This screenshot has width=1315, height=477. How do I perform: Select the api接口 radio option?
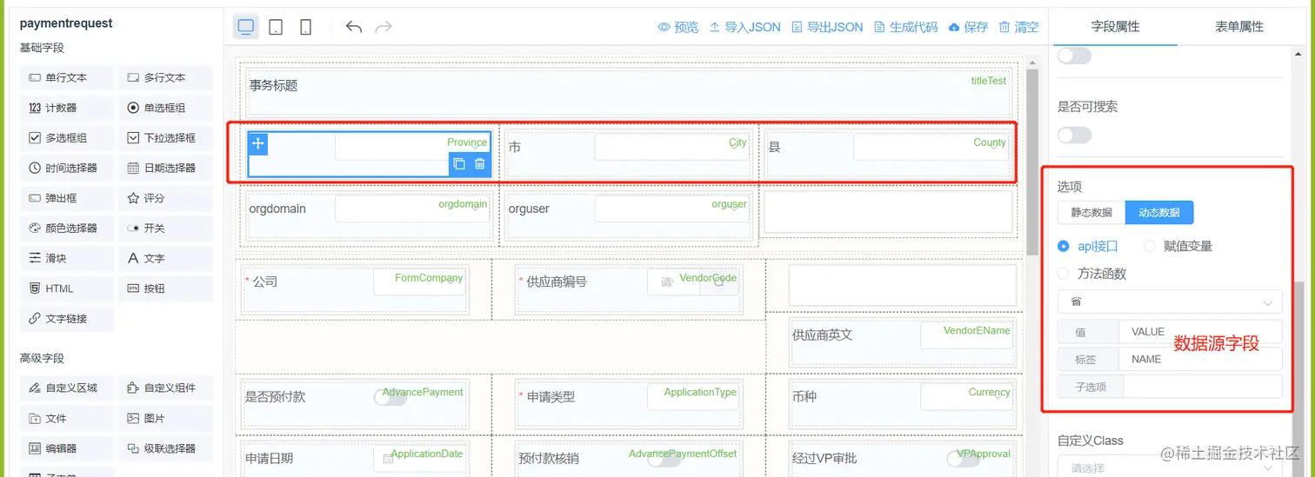(1088, 246)
